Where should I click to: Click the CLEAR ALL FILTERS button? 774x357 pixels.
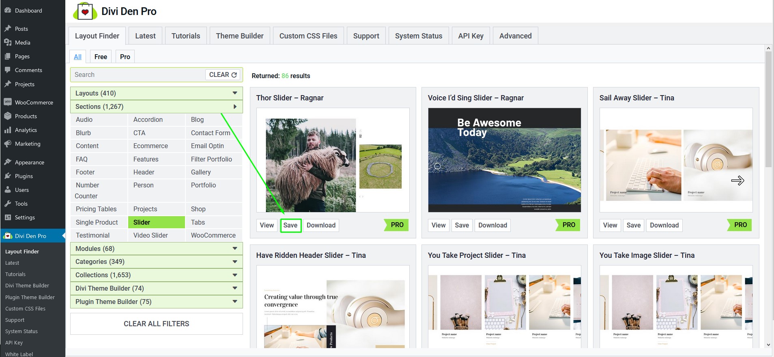click(x=156, y=324)
